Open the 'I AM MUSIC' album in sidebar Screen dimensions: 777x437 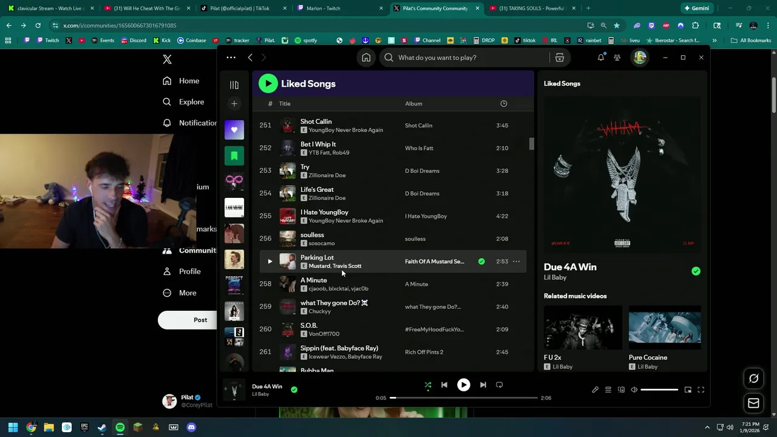tap(234, 208)
